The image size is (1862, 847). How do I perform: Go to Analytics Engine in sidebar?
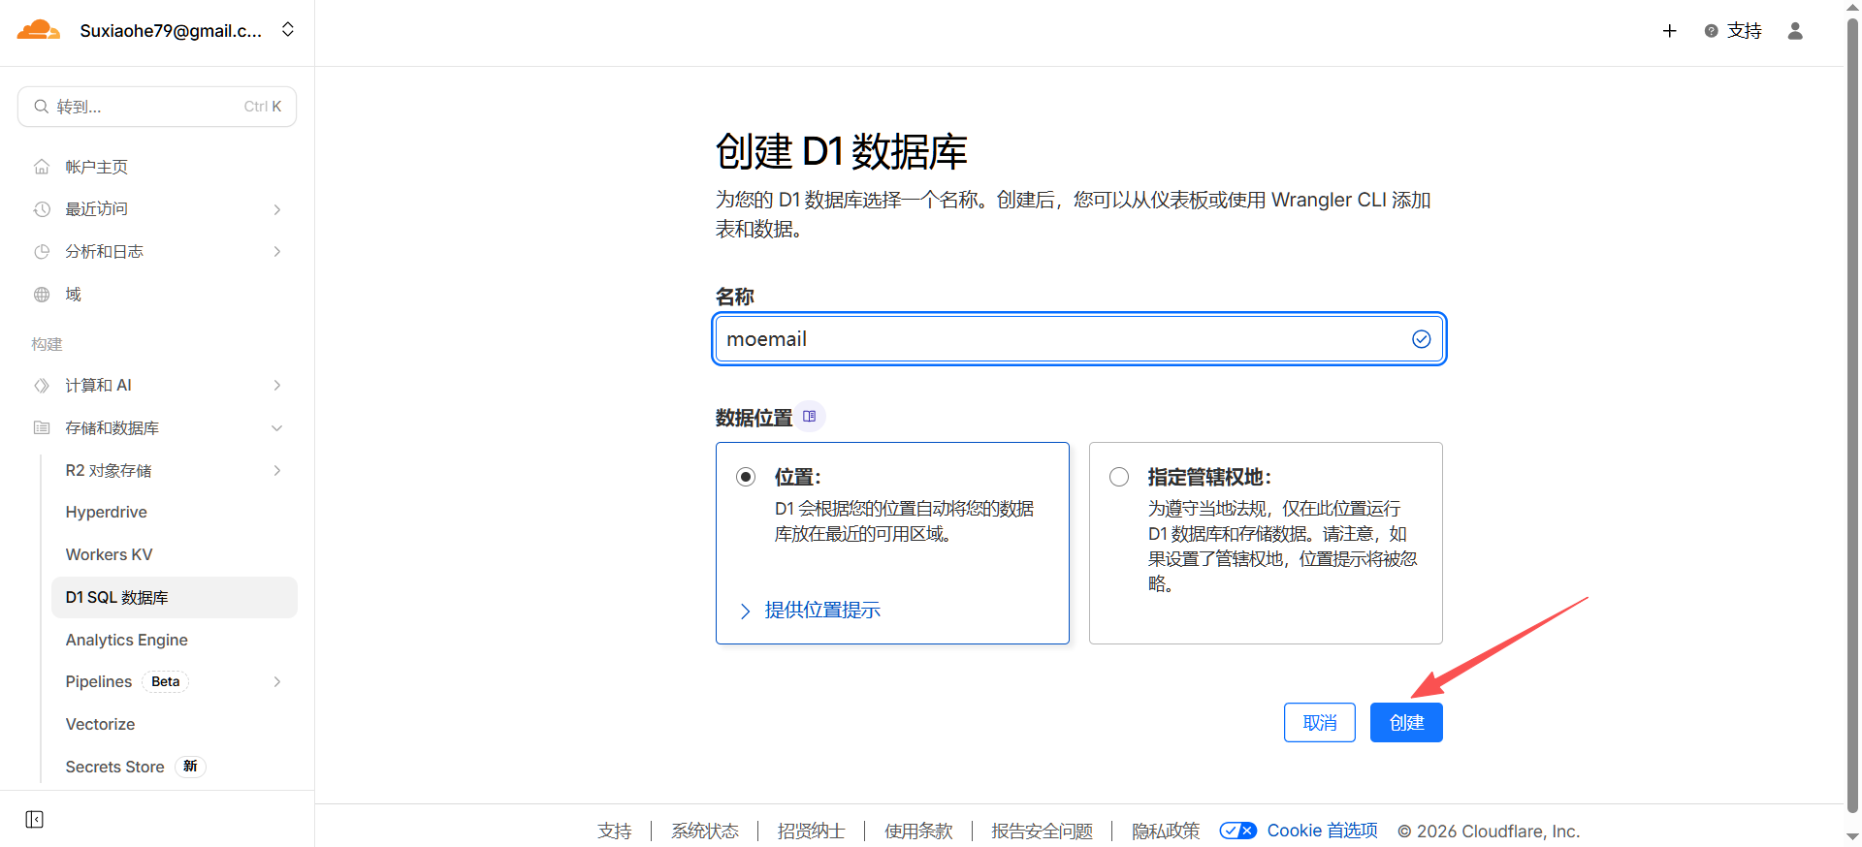[126, 640]
